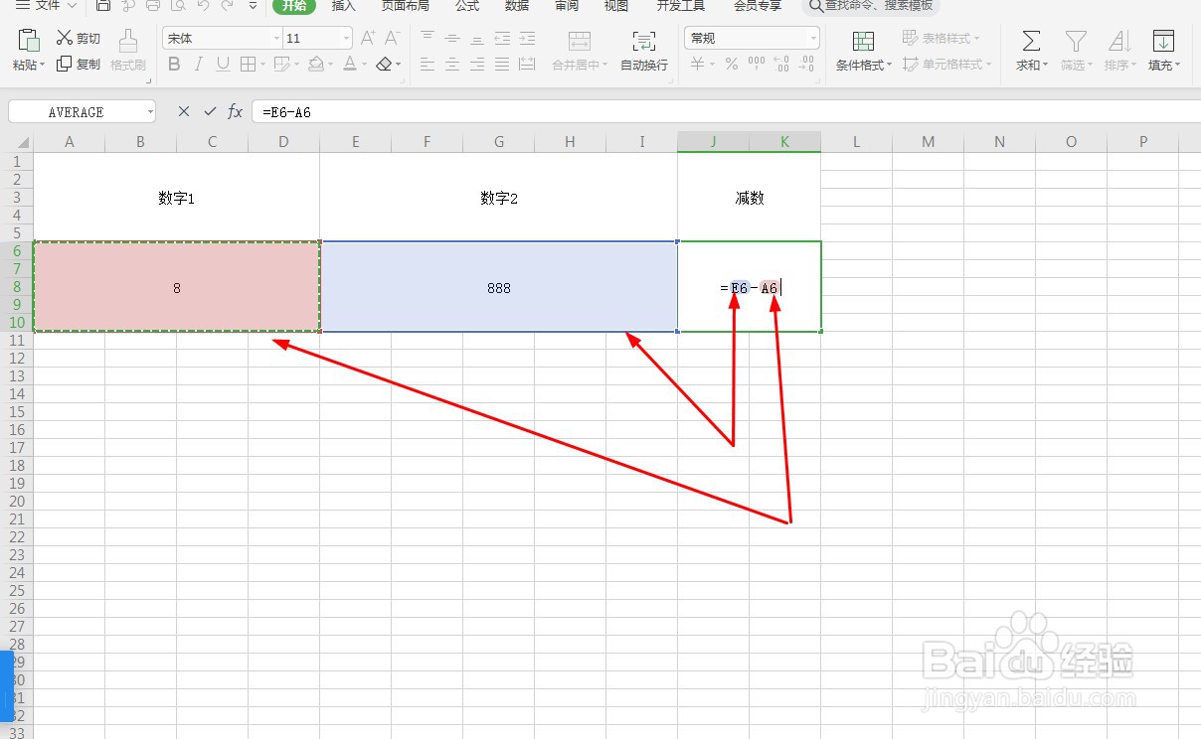This screenshot has width=1201, height=739.
Task: Switch to the 数据 tab
Action: (x=517, y=5)
